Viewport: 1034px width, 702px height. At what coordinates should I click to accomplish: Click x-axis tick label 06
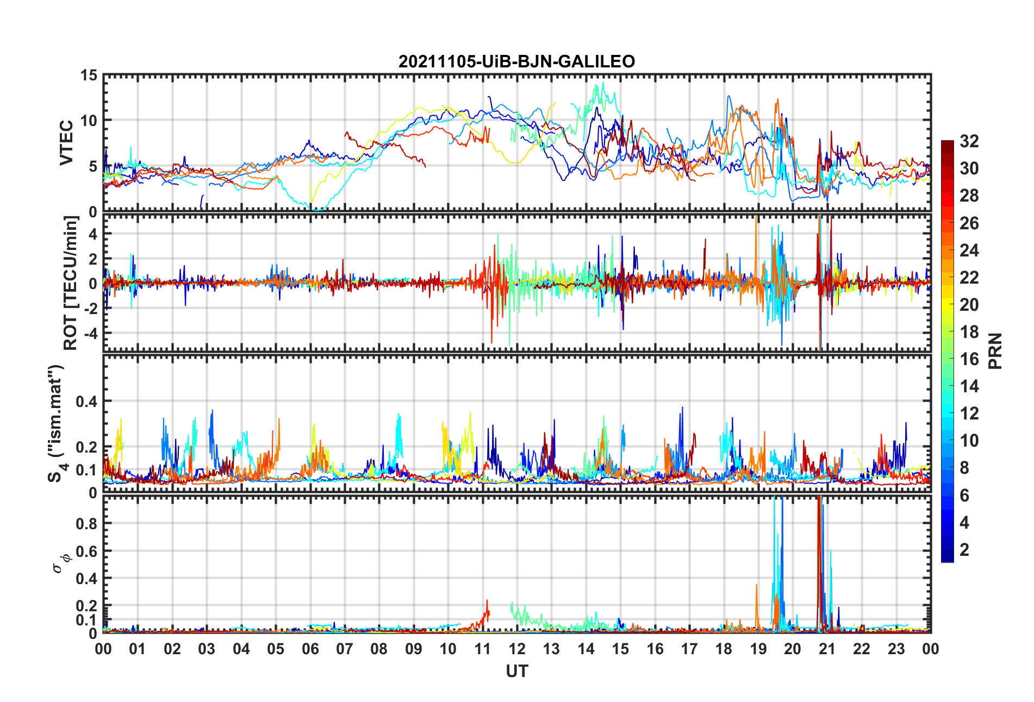[310, 649]
